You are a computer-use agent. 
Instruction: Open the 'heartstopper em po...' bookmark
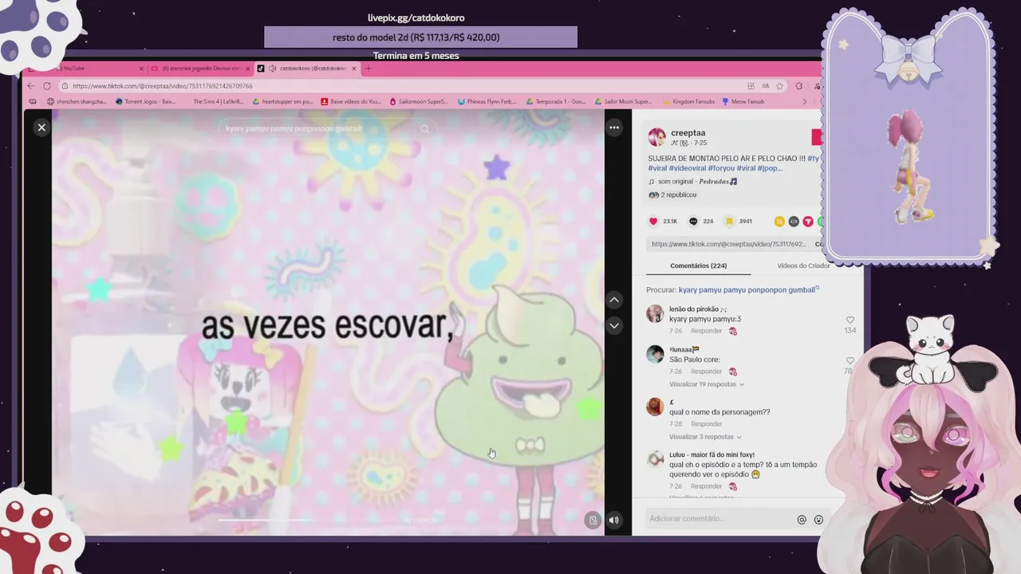(282, 102)
